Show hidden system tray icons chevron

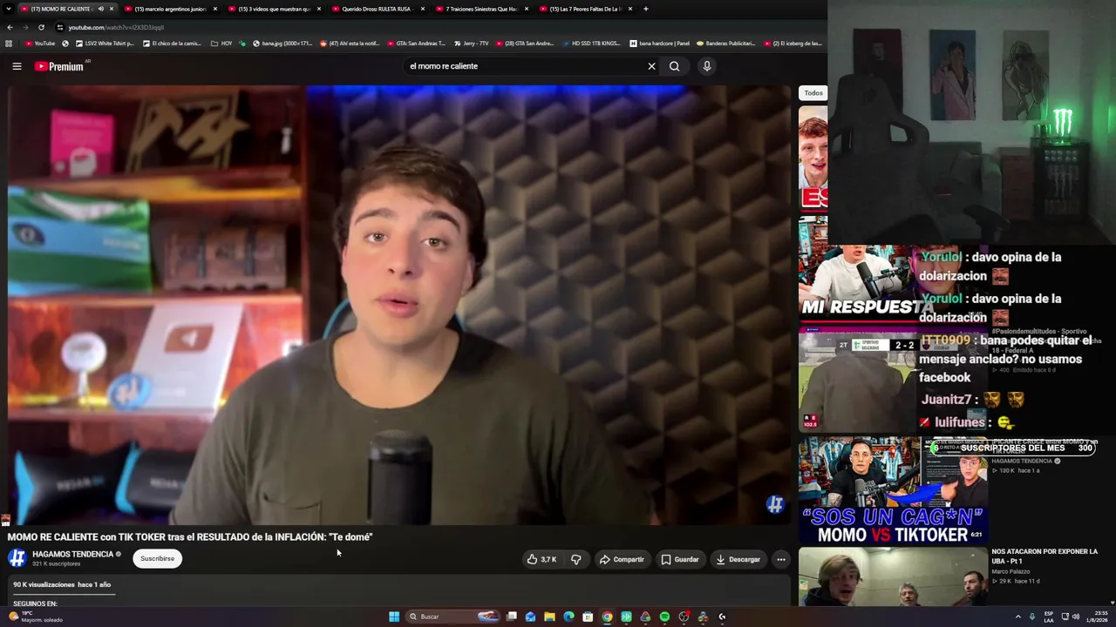coord(1017,617)
